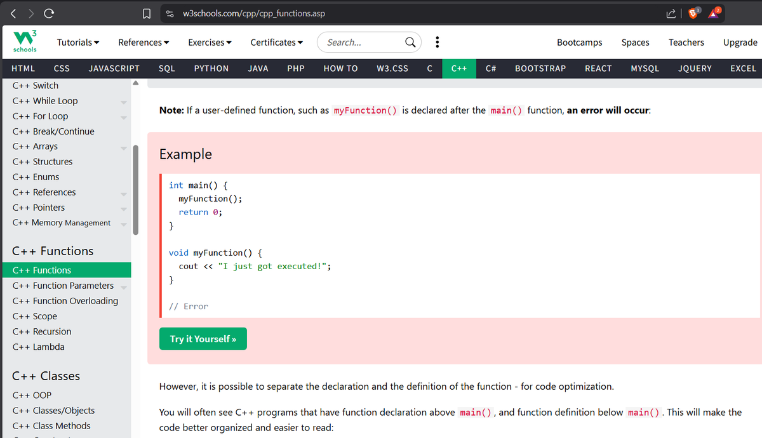This screenshot has height=438, width=762.
Task: Open Bootcamps link in header
Action: (579, 43)
